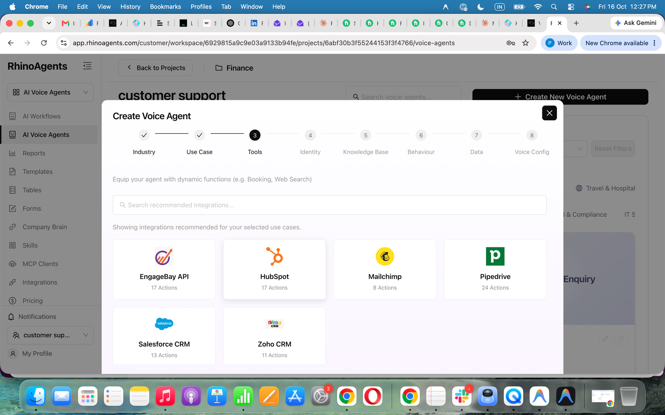Viewport: 665px width, 415px height.
Task: Go to Use Case step
Action: pos(199,142)
